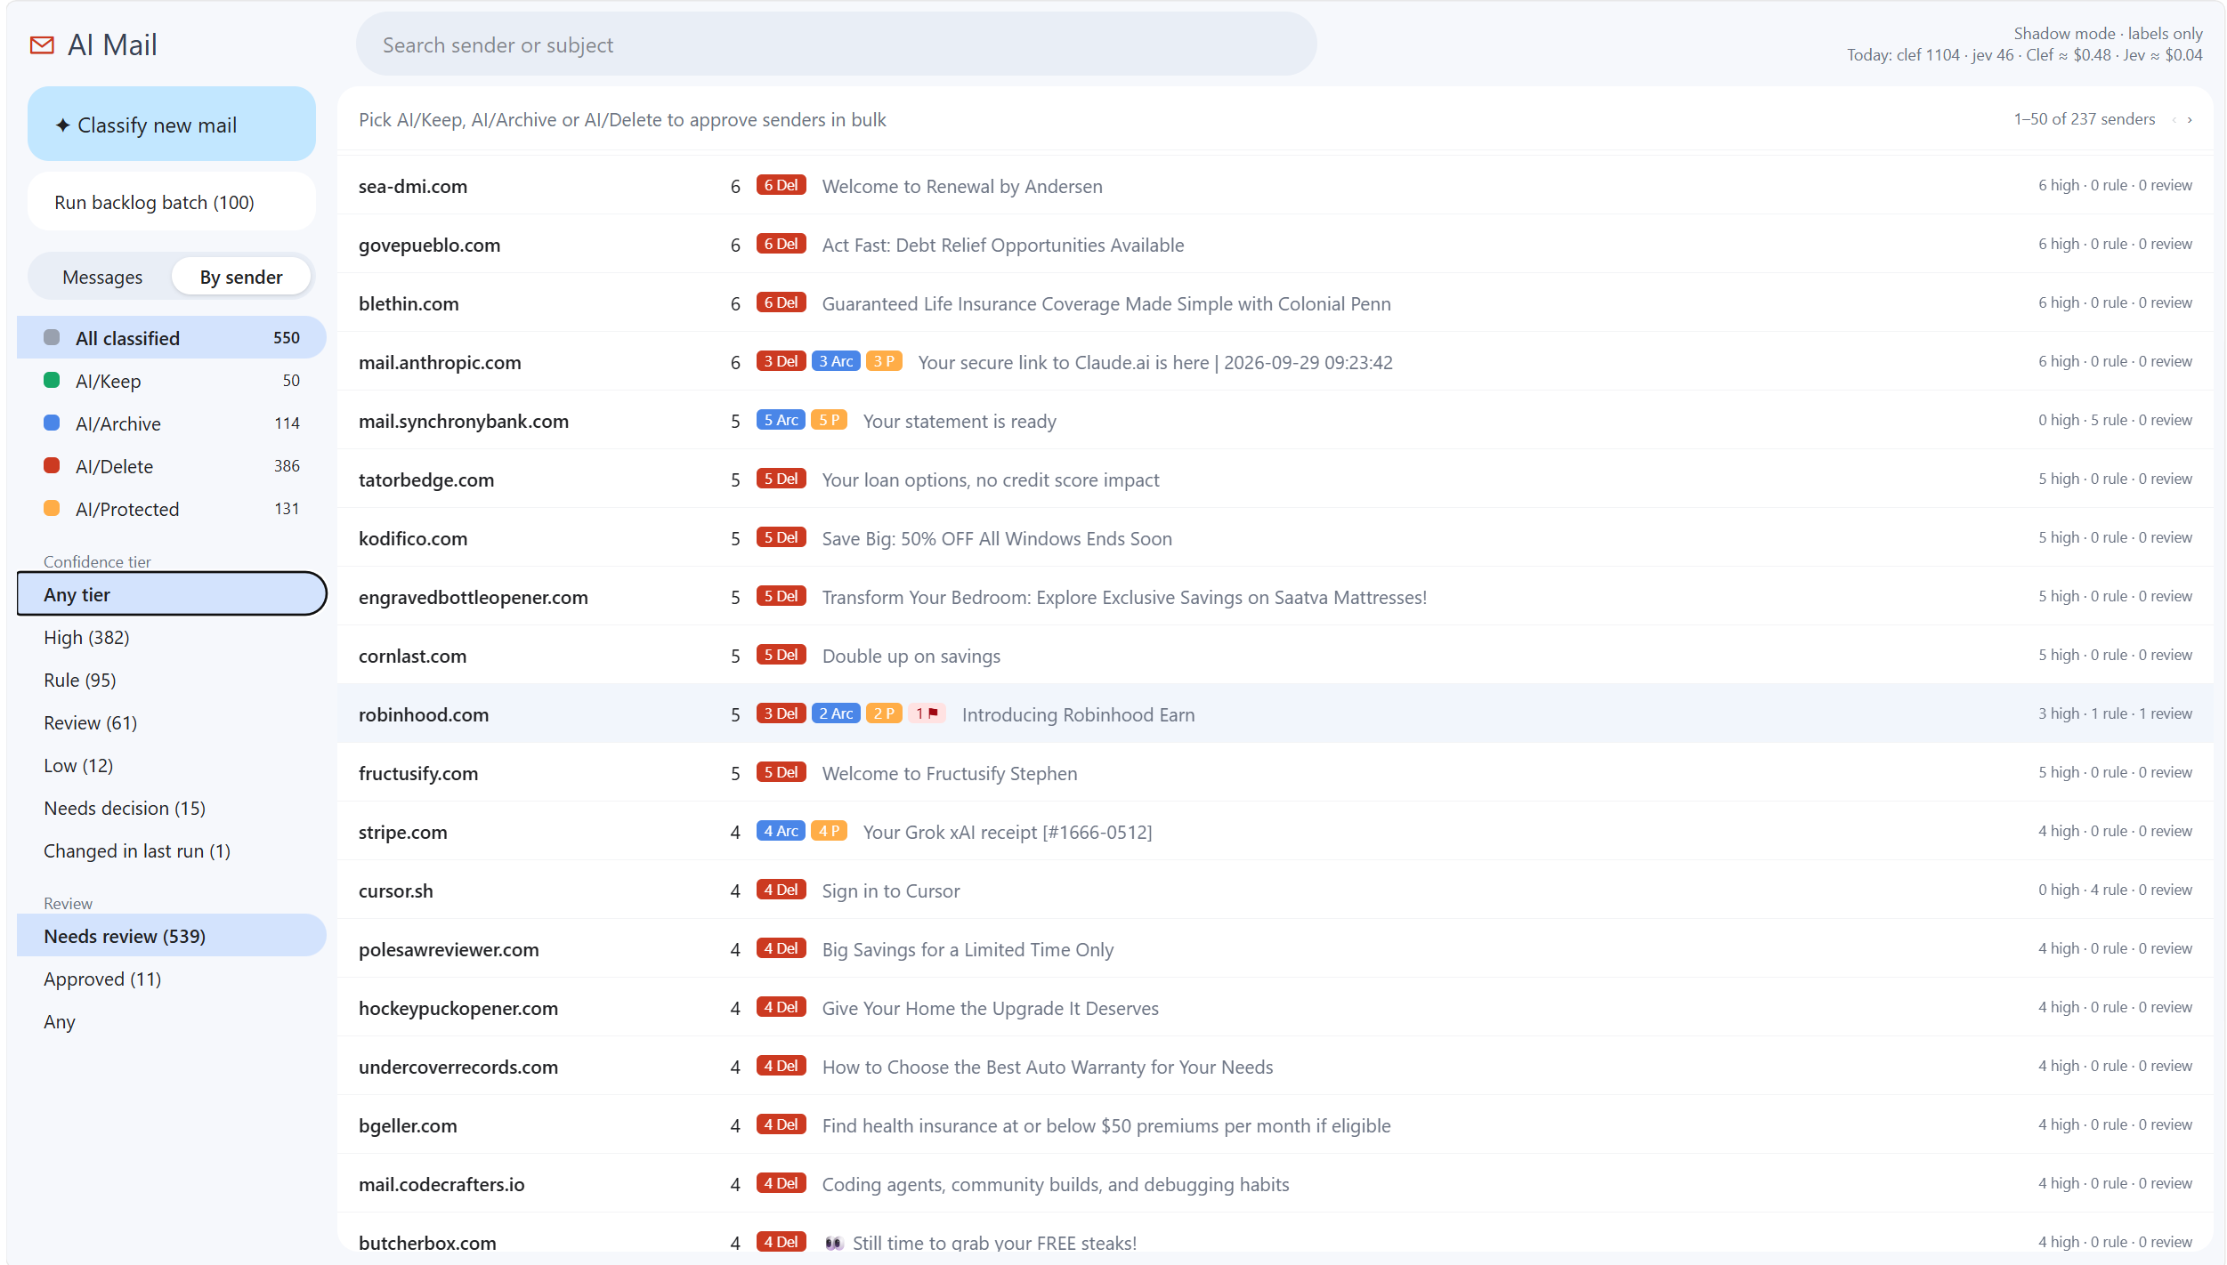Click the 3 Arc badge on mail.anthropic.com row

836,361
